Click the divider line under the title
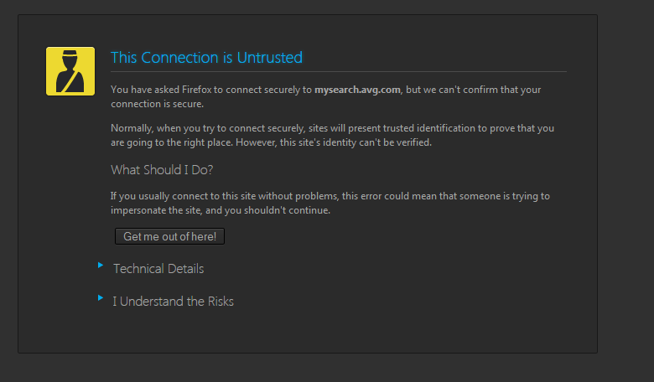The height and width of the screenshot is (382, 654). coord(338,72)
